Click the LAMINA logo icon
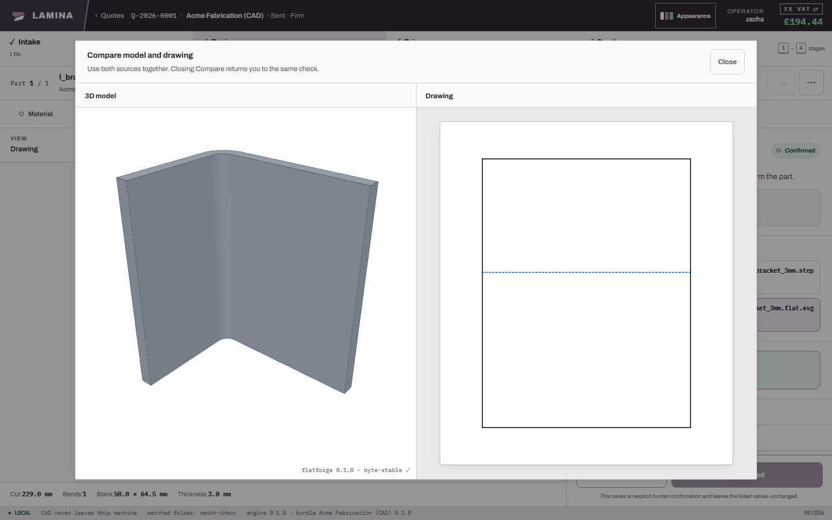Viewport: 832px width, 520px height. tap(18, 16)
